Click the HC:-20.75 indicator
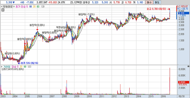The image size is (190, 98). (x=183, y=9)
